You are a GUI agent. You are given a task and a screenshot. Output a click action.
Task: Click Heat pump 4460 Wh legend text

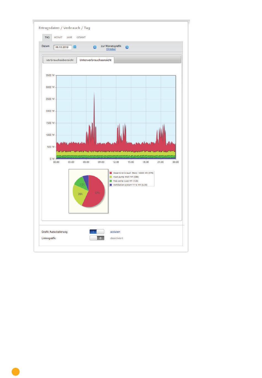click(x=126, y=177)
